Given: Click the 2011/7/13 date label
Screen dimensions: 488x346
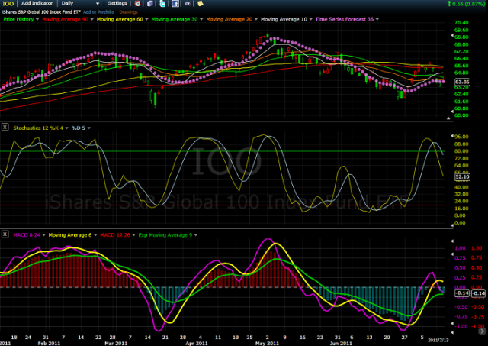Looking at the screenshot, I should tap(438, 340).
